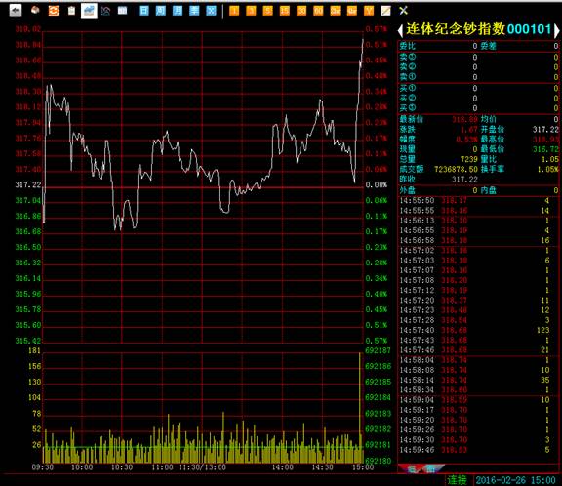Select the 60-minute period orange button
This screenshot has width=562, height=486.
point(318,11)
